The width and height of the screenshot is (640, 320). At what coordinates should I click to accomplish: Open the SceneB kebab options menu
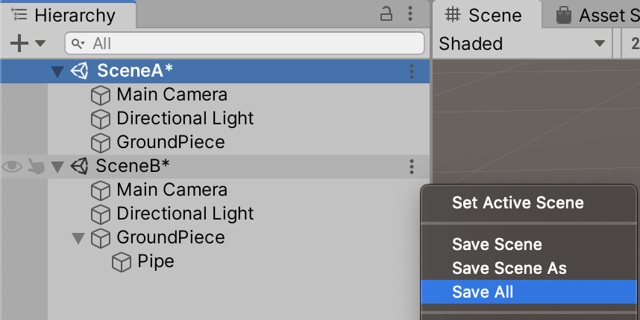point(411,166)
